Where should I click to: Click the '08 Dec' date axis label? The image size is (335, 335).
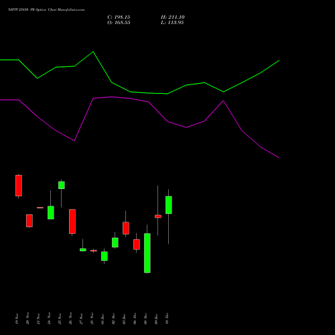[146, 319]
